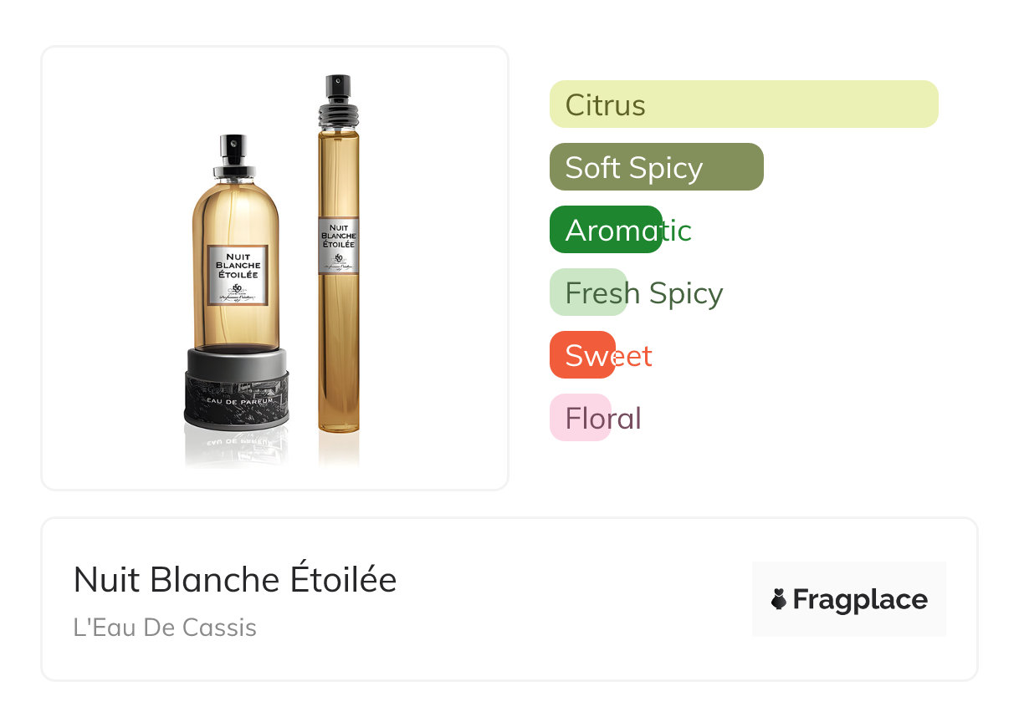This screenshot has width=1019, height=722.
Task: Click the large rounded perfume bottle image
Action: click(237, 282)
